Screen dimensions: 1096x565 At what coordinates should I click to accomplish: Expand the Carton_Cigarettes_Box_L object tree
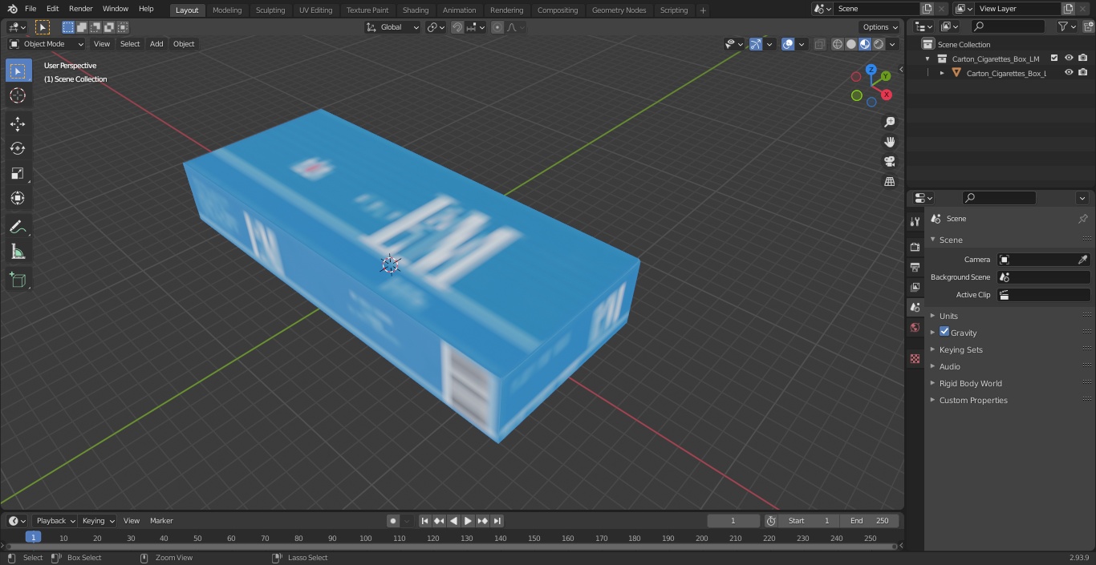click(942, 73)
